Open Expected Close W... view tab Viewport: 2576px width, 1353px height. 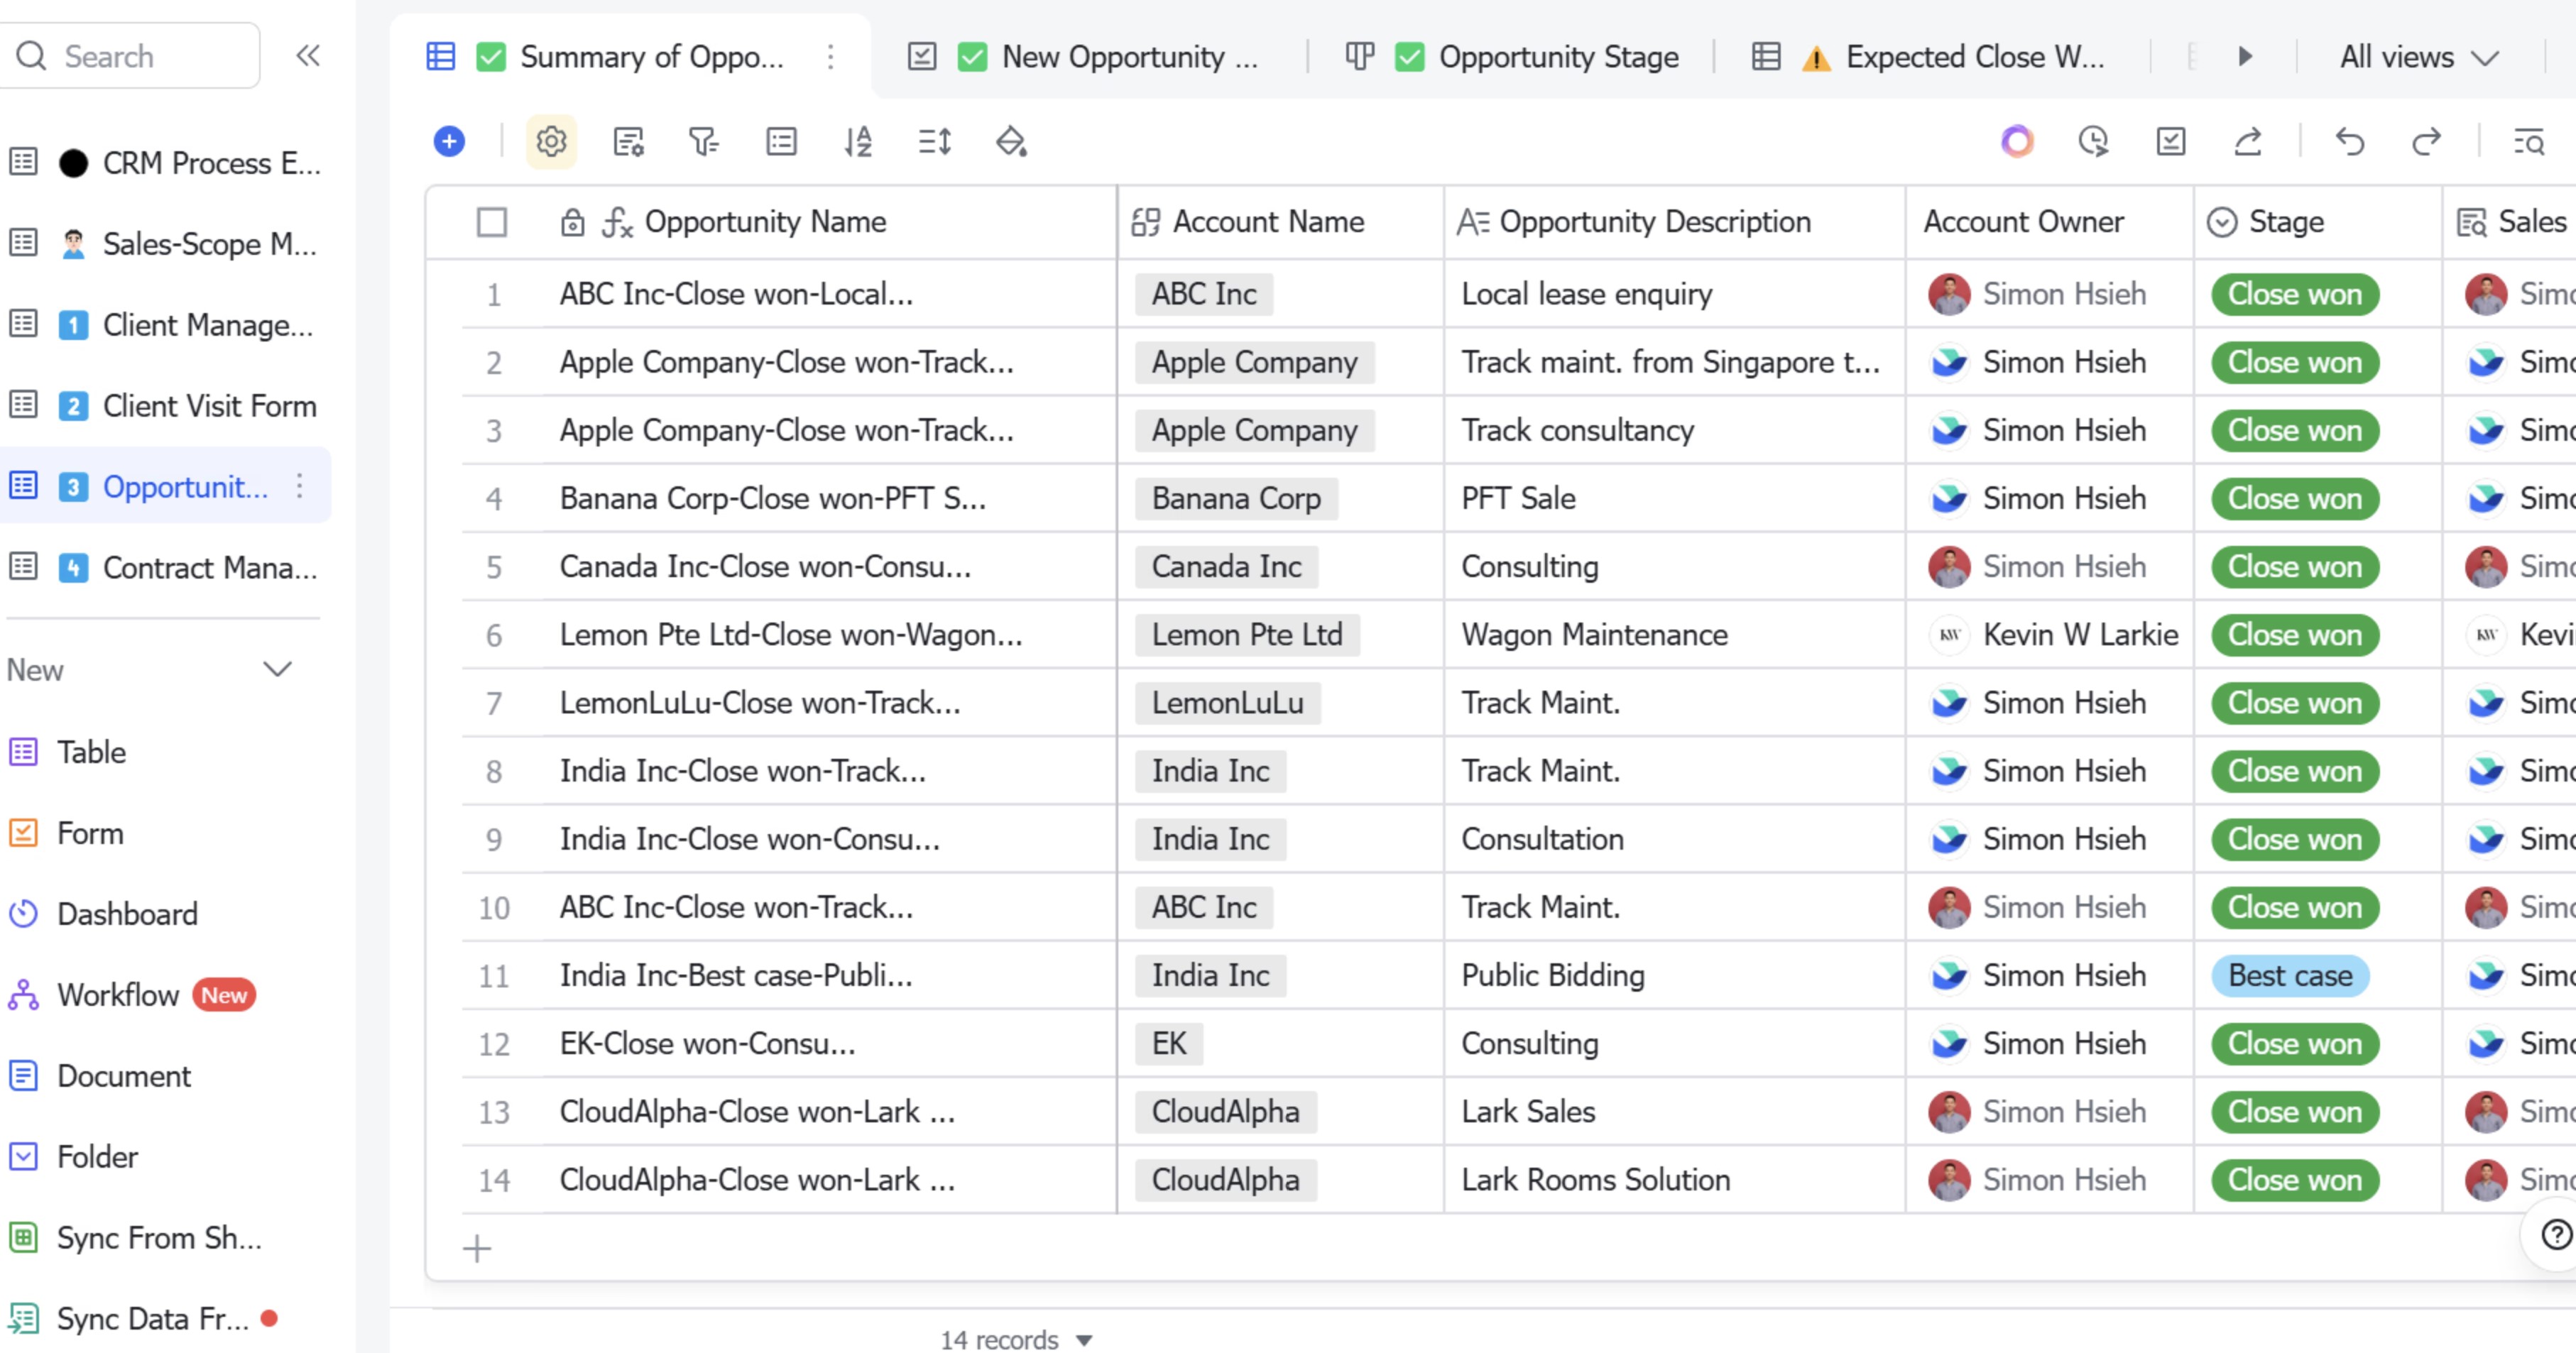coord(1973,57)
